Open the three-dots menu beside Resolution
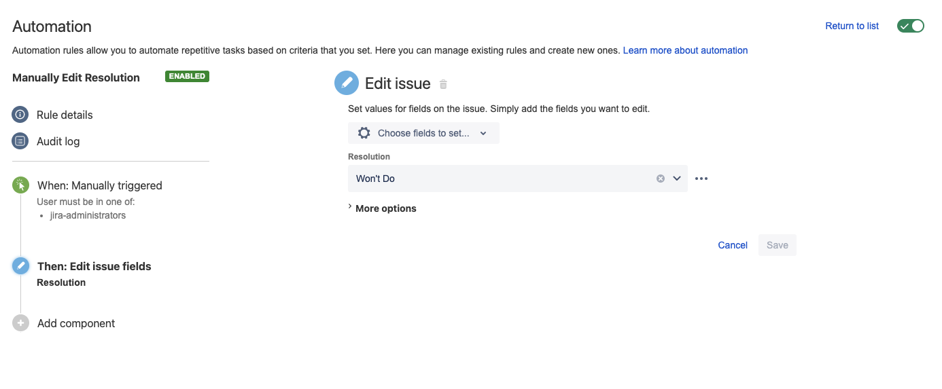Screen dimensions: 942x389 tap(701, 179)
